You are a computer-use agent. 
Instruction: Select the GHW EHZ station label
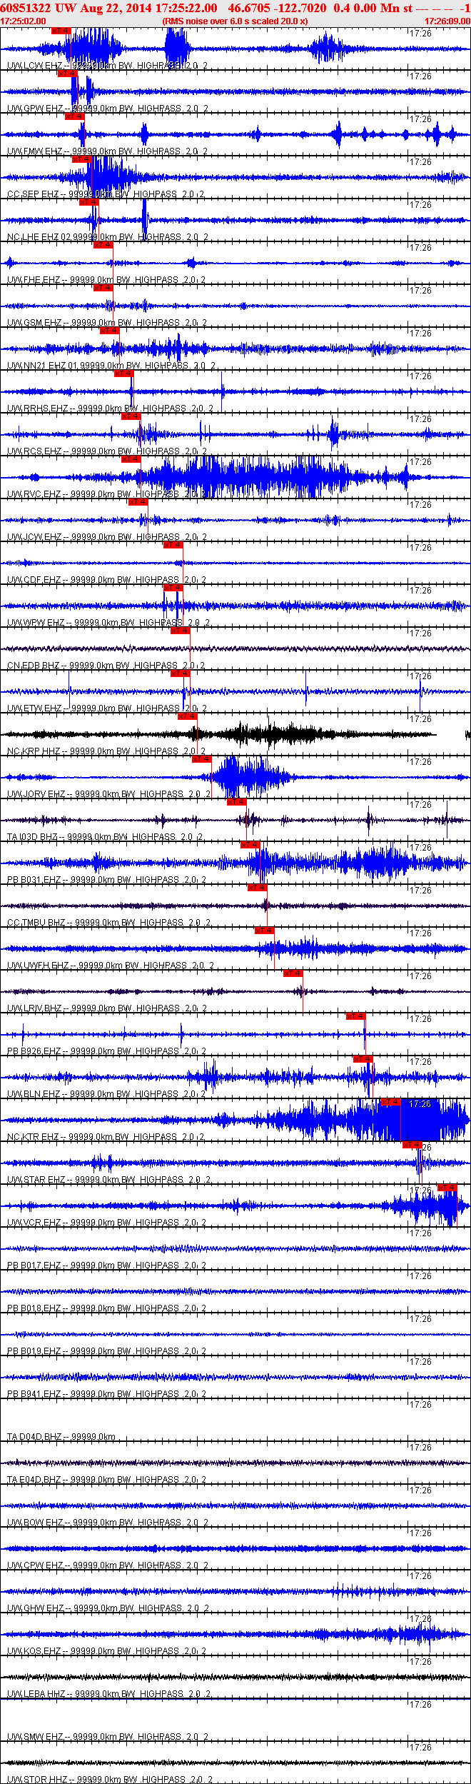coord(107,1608)
